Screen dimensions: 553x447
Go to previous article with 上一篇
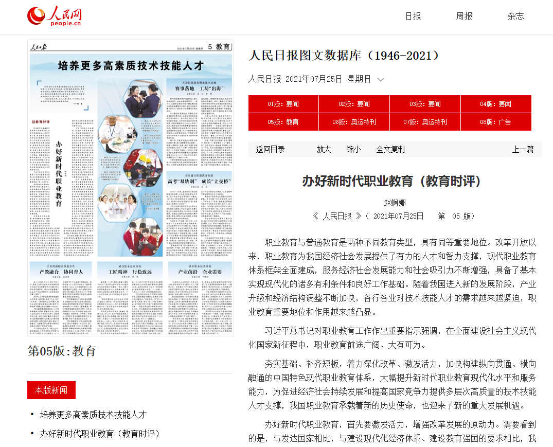coord(523,149)
